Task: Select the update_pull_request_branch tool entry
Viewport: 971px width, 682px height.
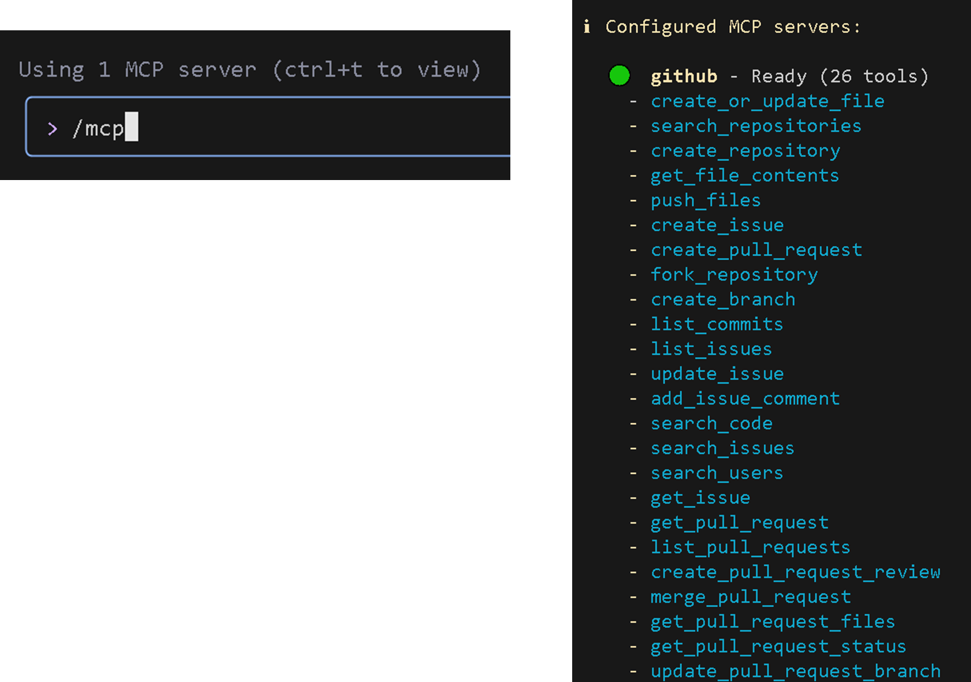Action: click(x=795, y=672)
